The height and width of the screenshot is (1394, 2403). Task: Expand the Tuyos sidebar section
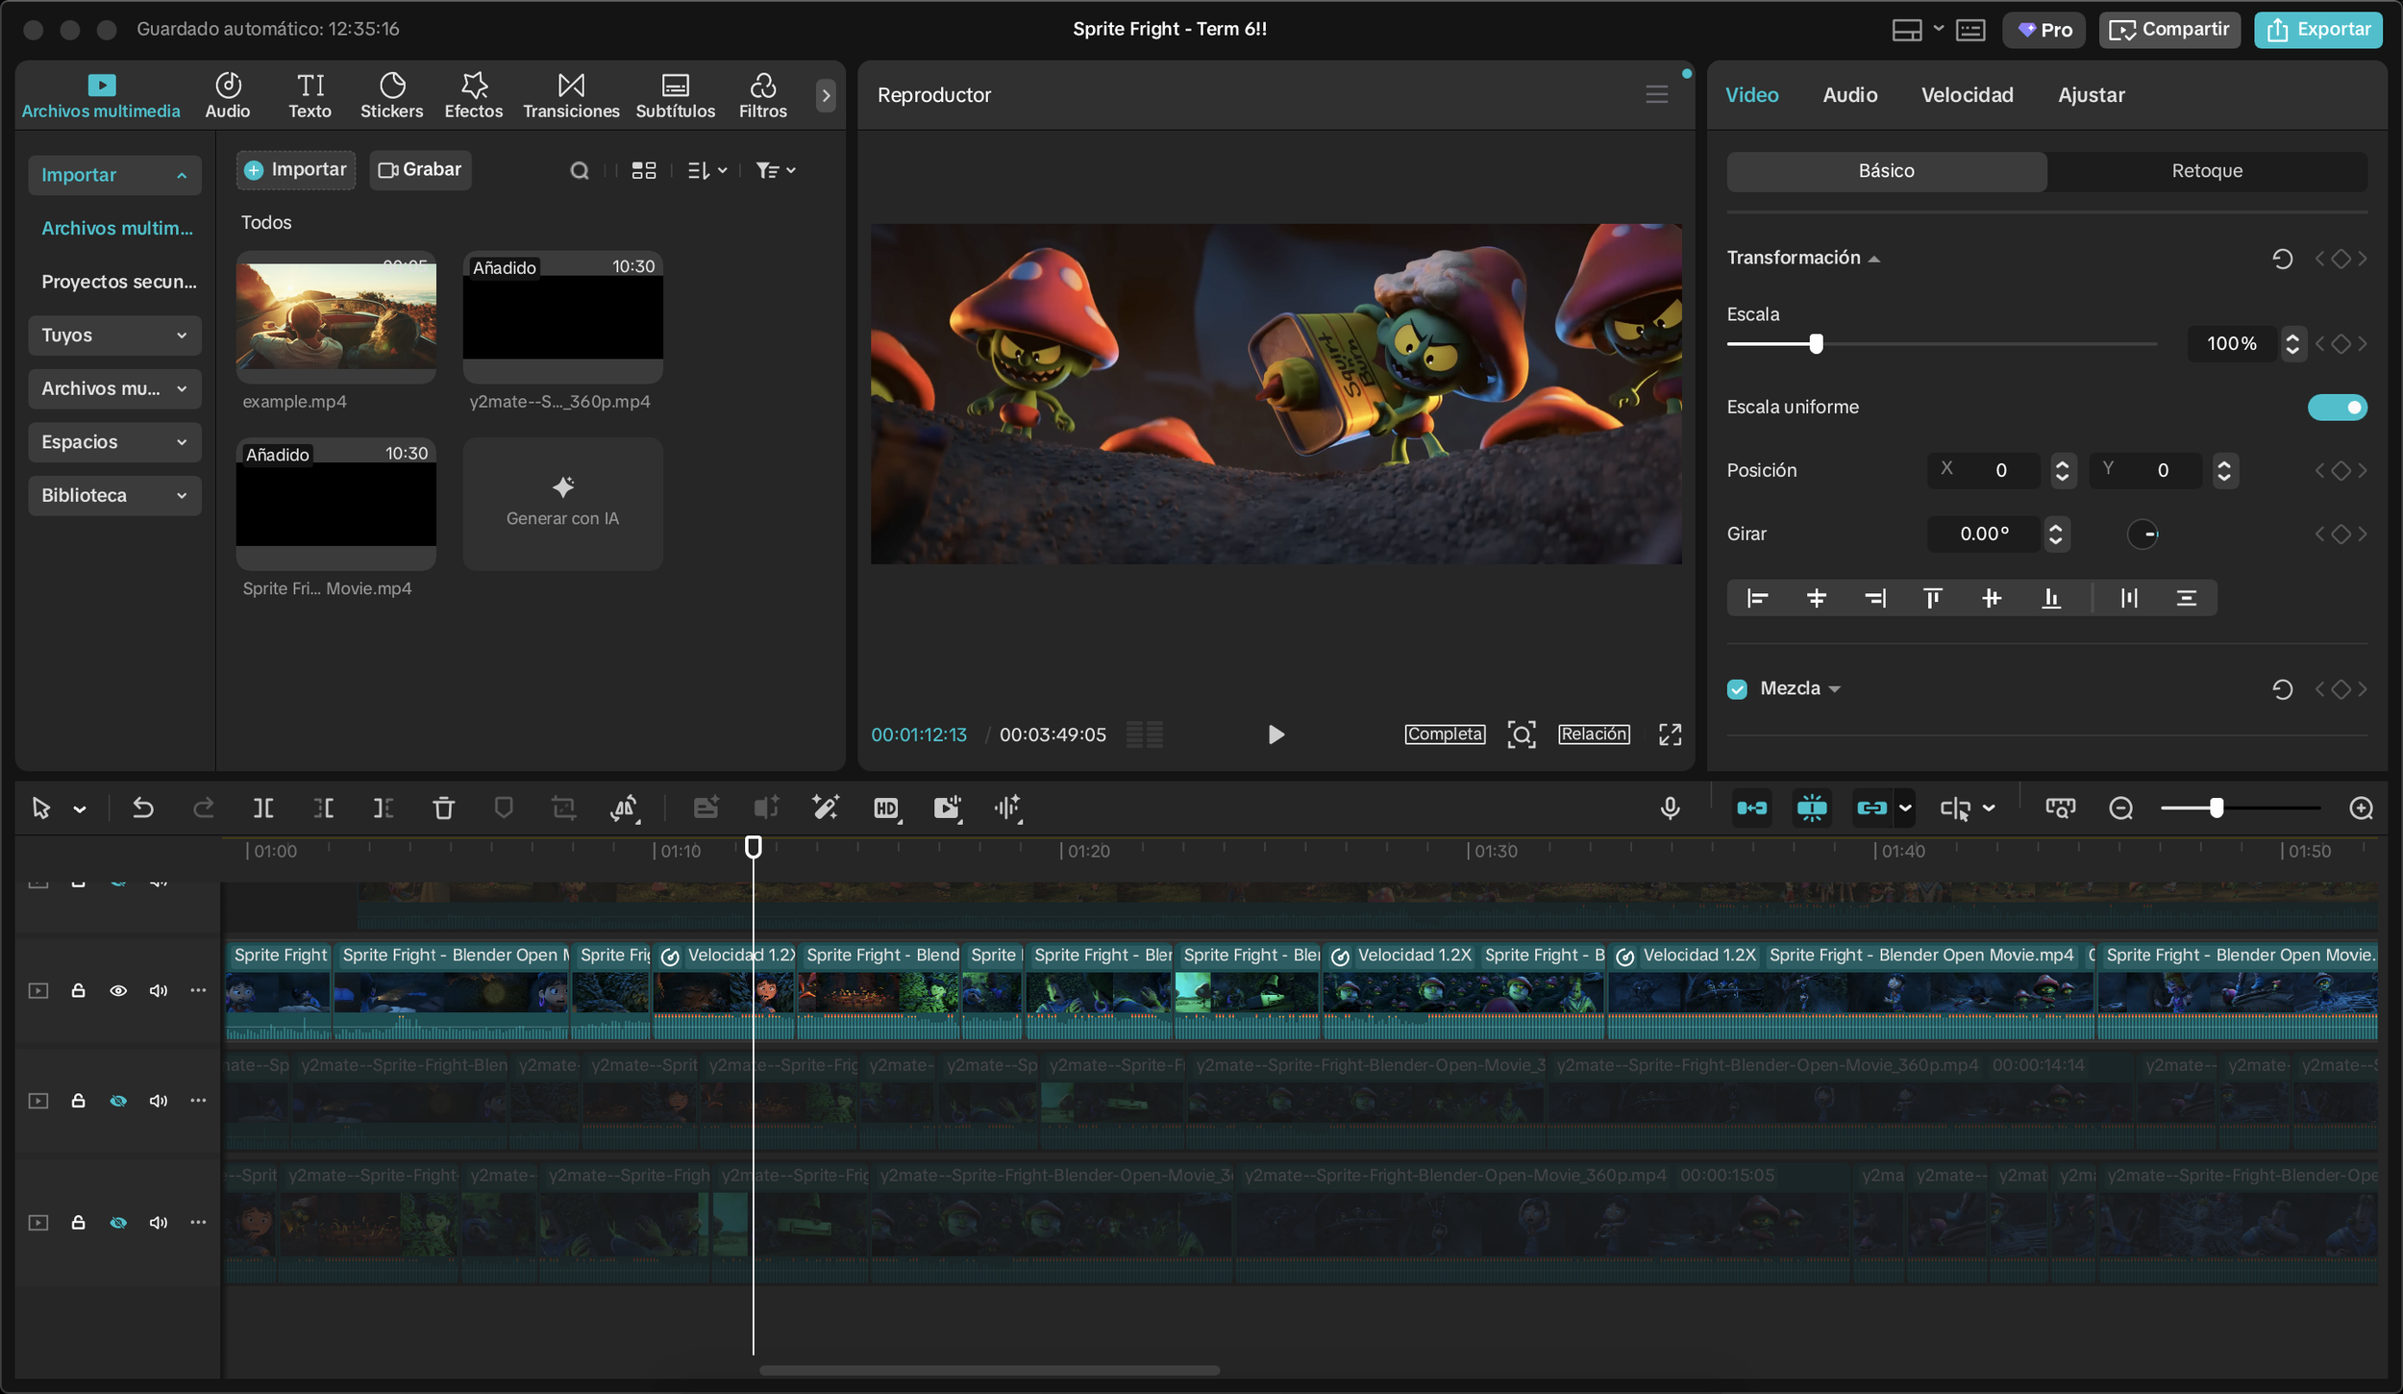[114, 335]
